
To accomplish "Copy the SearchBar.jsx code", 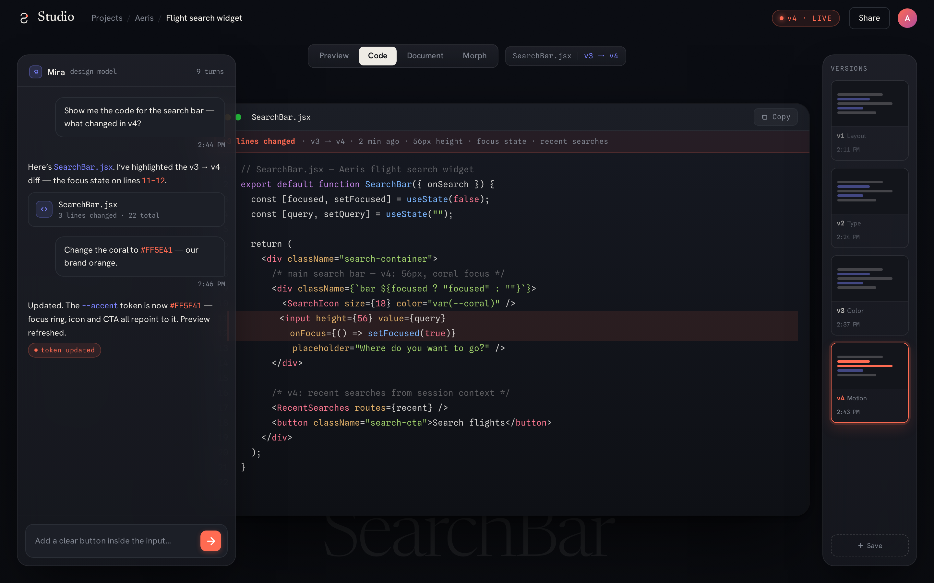I will [776, 117].
